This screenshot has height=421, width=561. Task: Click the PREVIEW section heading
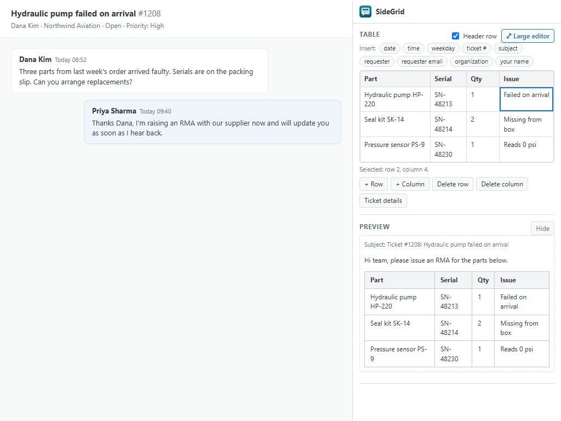point(374,226)
